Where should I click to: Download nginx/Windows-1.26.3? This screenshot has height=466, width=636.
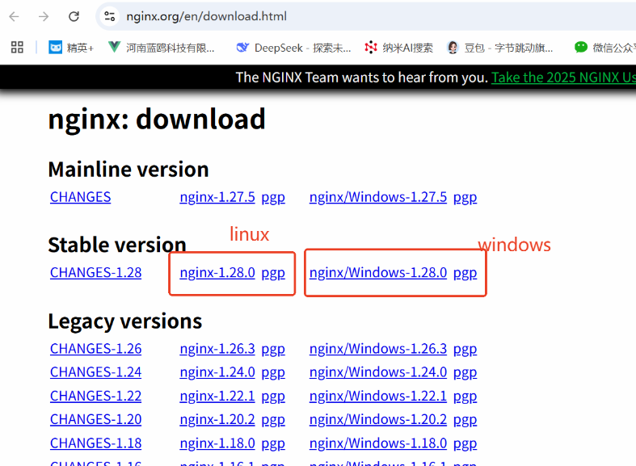click(x=378, y=349)
